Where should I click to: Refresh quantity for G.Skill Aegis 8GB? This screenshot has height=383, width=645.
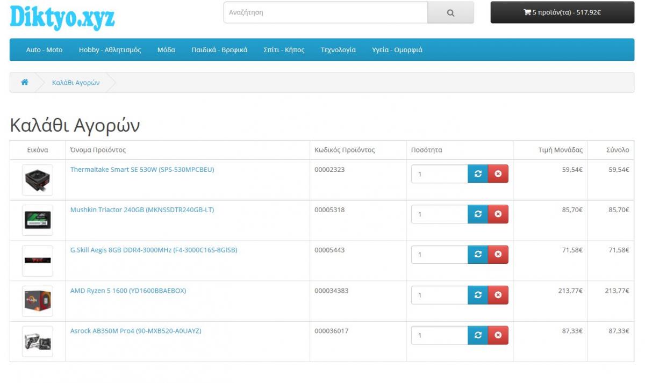pos(478,254)
